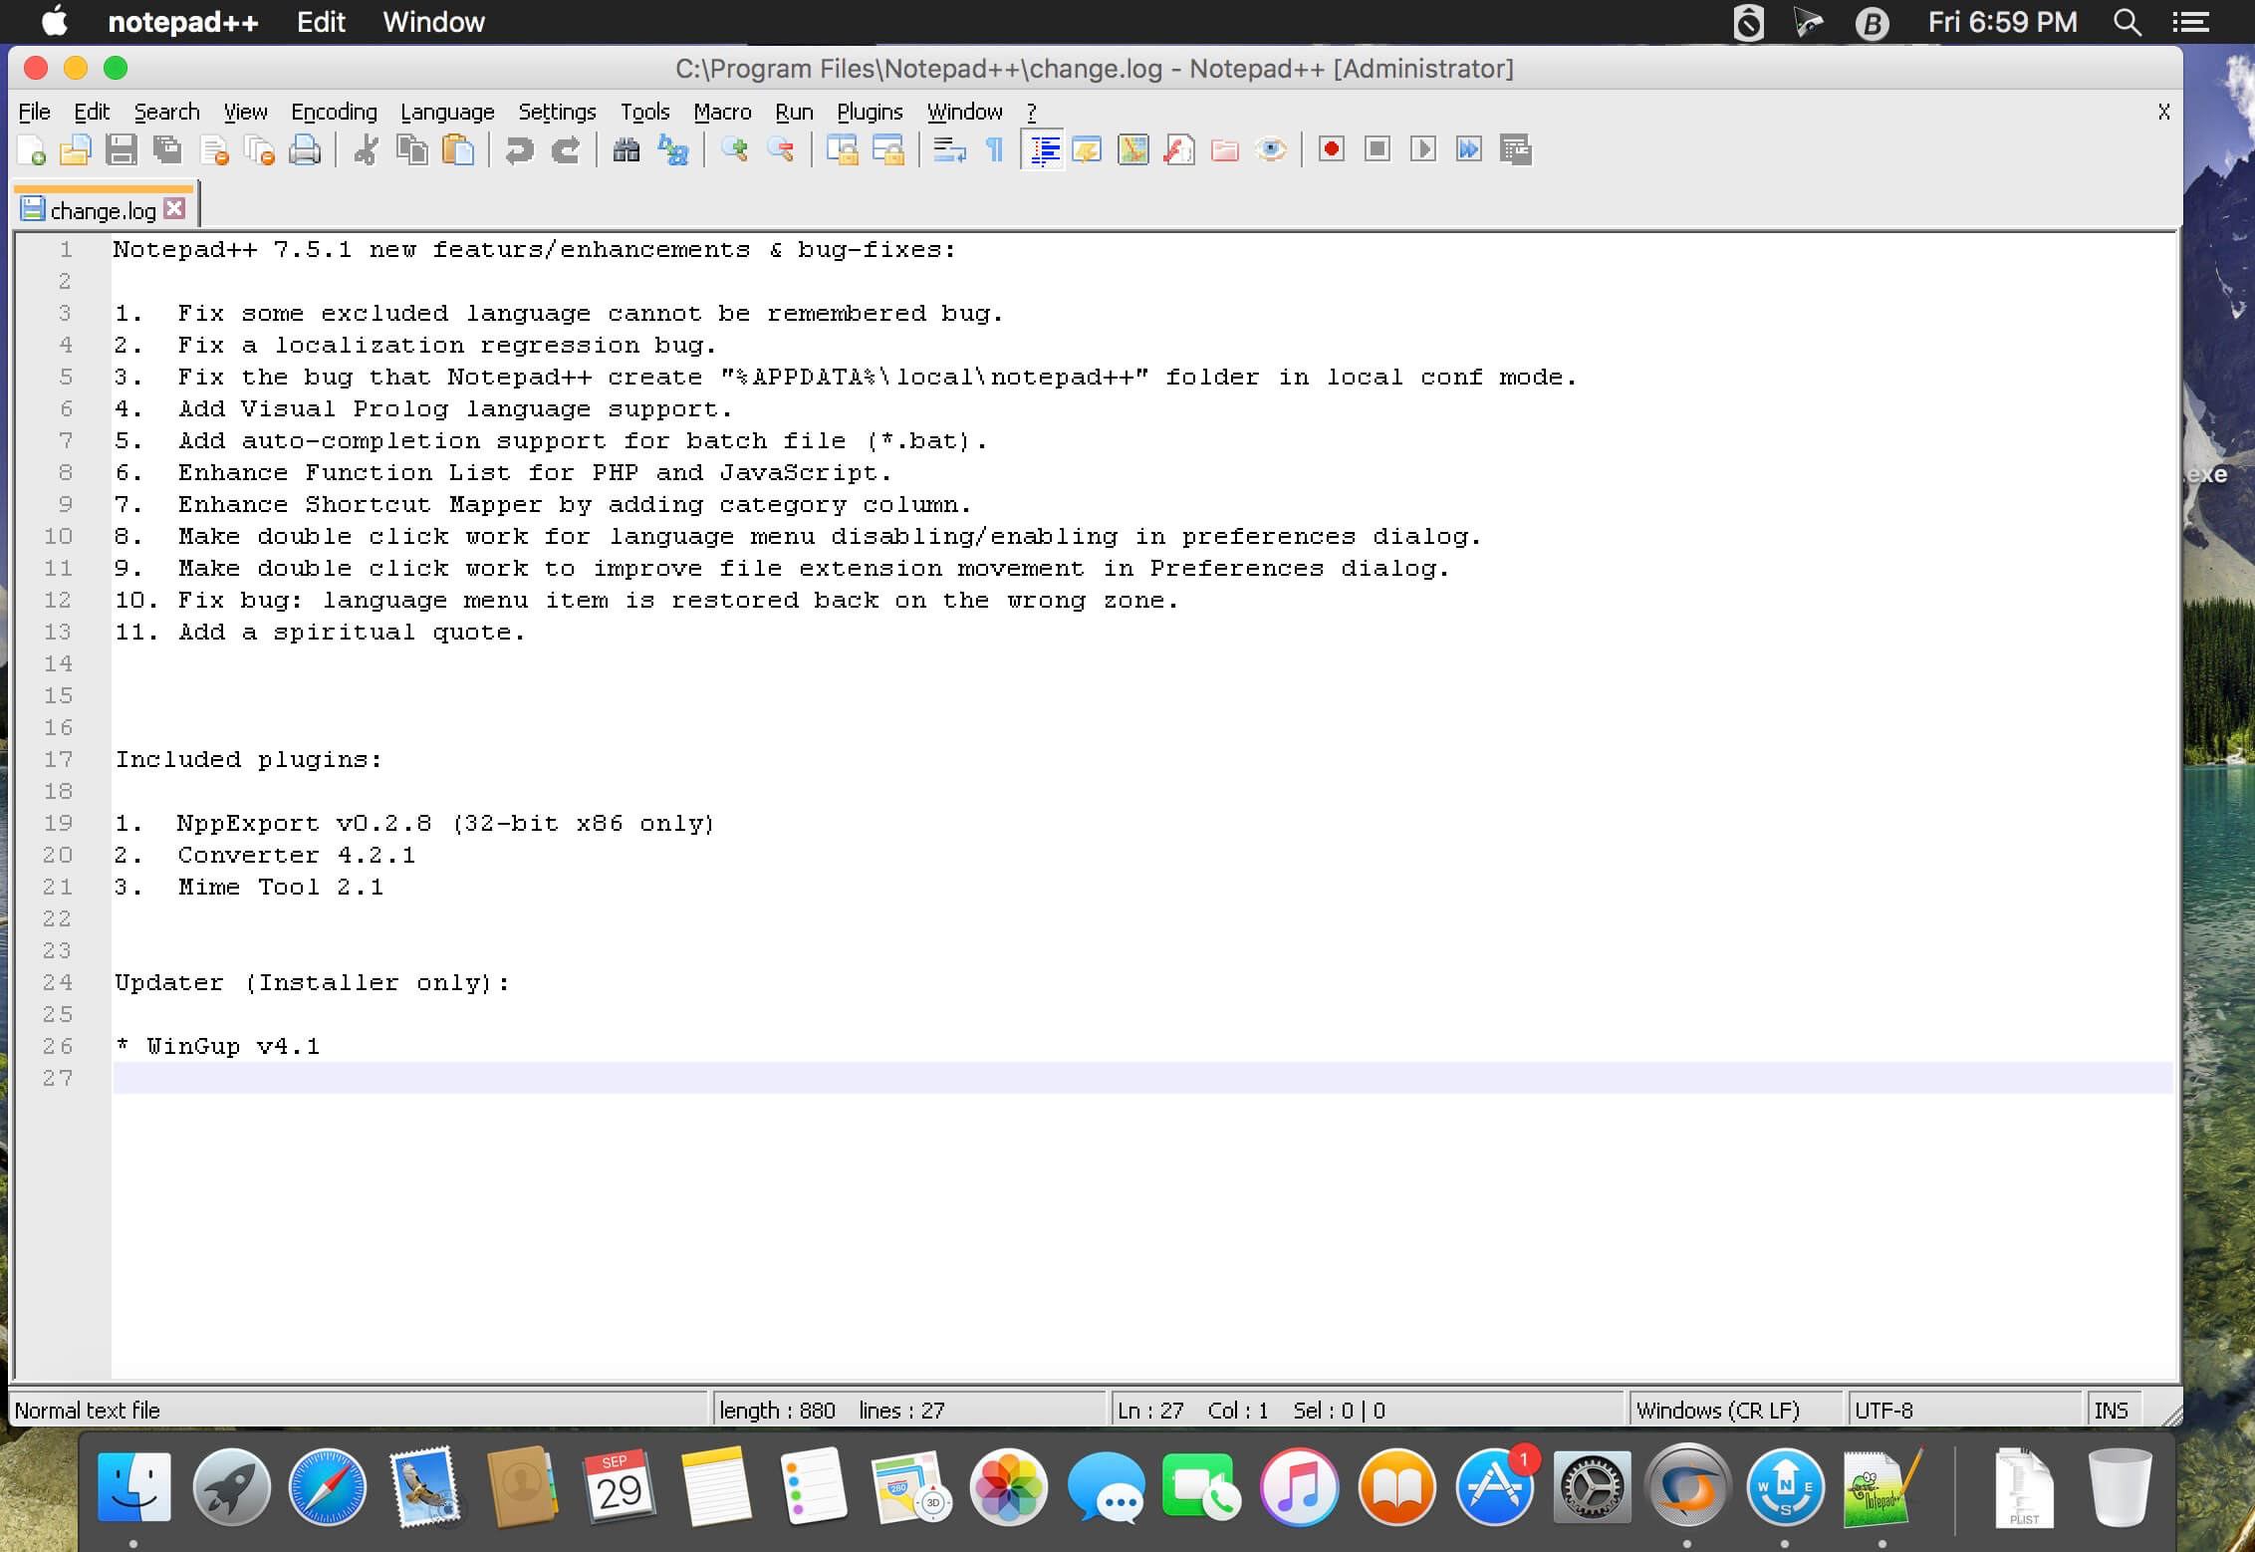
Task: Open the Apple menu
Action: click(x=54, y=21)
